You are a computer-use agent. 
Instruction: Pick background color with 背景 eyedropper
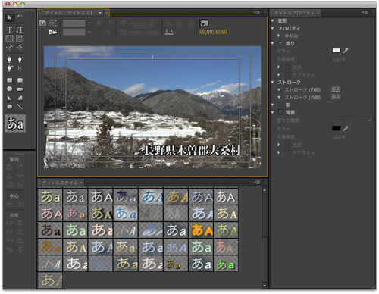[346, 128]
